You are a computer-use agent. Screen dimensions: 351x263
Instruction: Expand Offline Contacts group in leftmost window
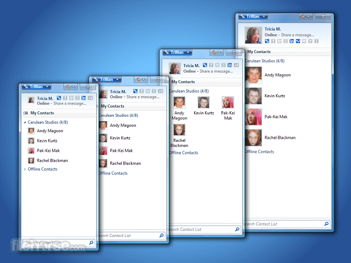[25, 169]
